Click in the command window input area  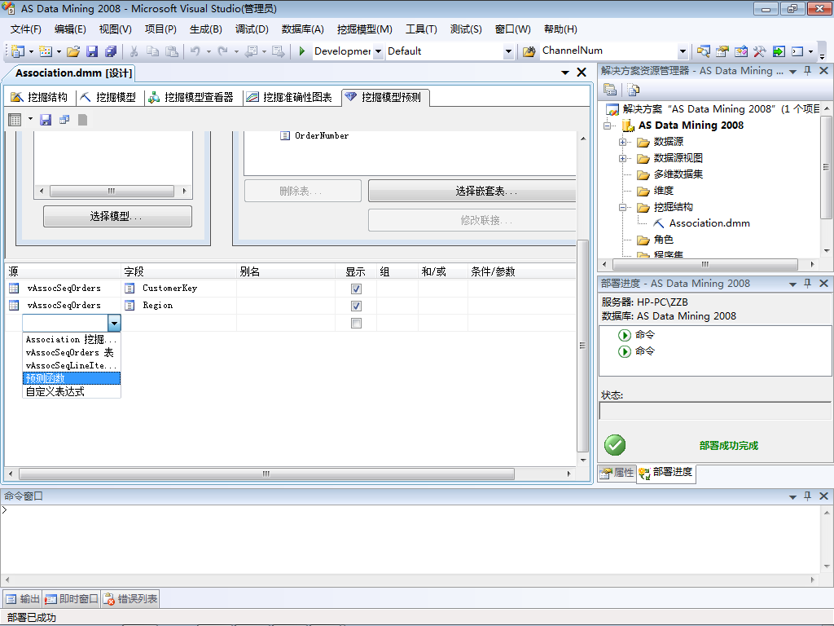coord(410,539)
